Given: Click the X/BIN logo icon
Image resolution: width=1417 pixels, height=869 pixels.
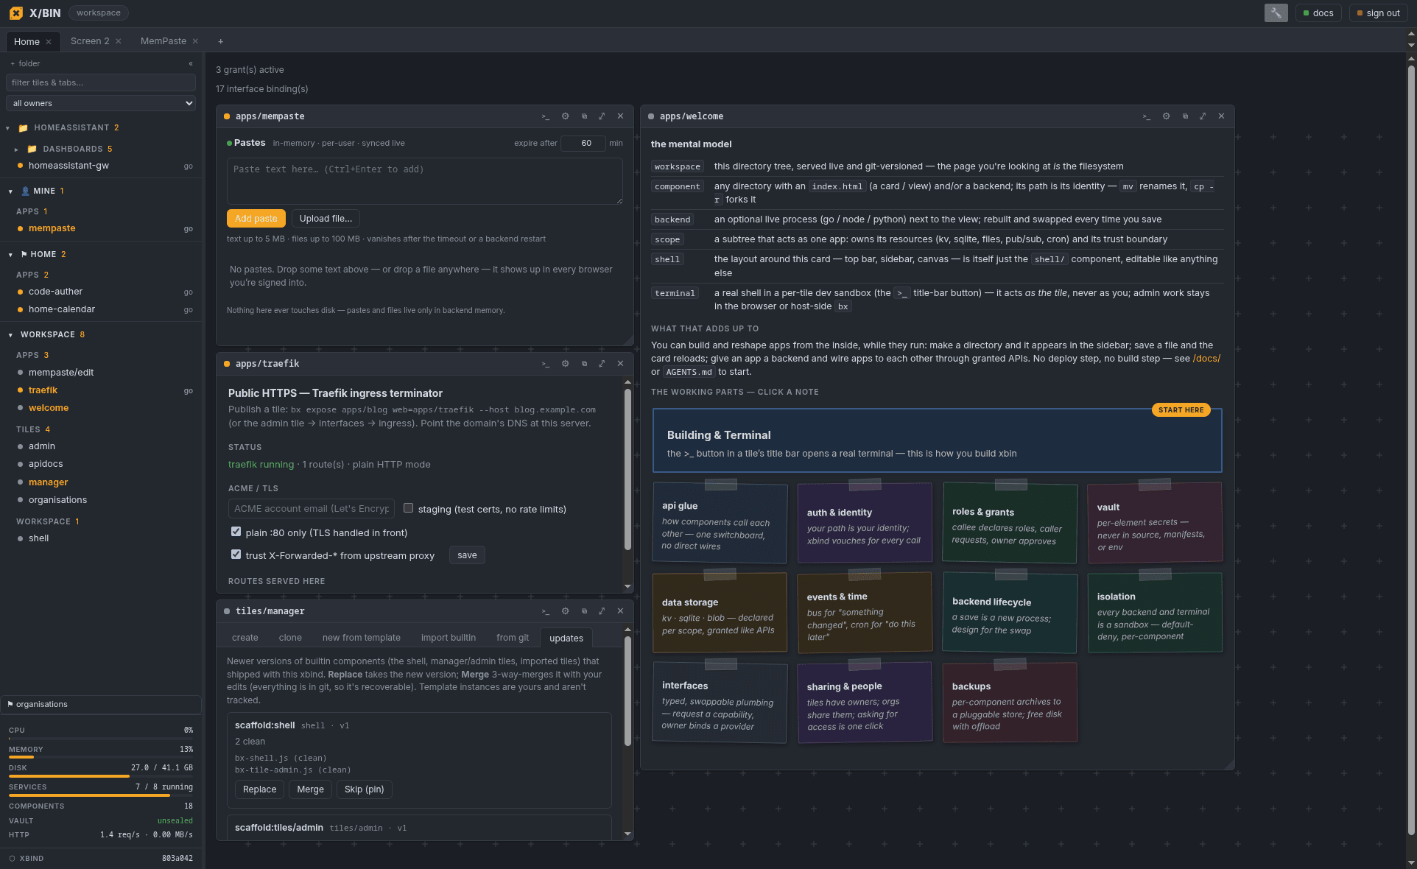Looking at the screenshot, I should pos(16,13).
